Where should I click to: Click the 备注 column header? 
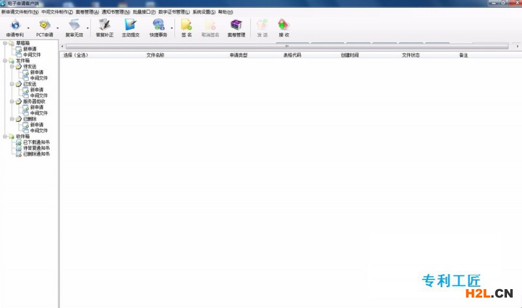(463, 55)
